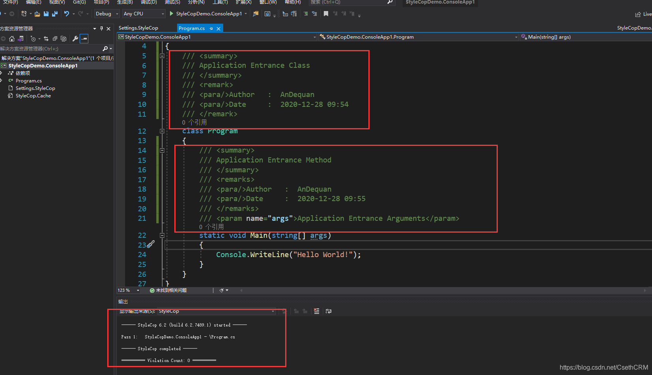Toggle a bookmark with the bookmark icon
Viewport: 652px width, 375px height.
pos(326,14)
